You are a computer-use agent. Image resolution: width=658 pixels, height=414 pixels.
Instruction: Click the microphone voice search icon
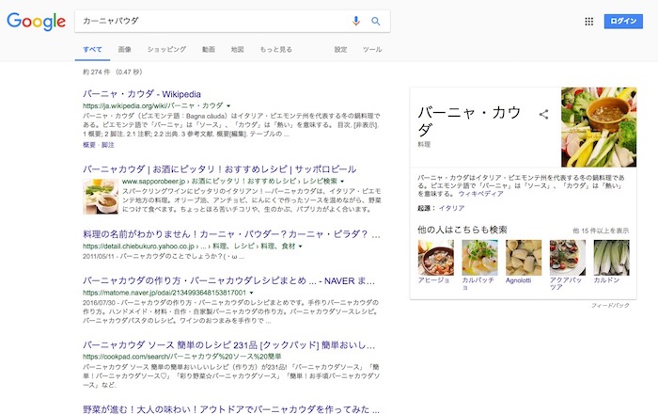(x=356, y=21)
